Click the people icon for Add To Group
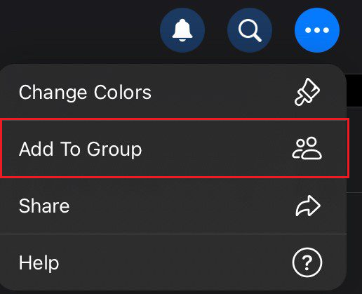The height and width of the screenshot is (294, 362). [307, 148]
